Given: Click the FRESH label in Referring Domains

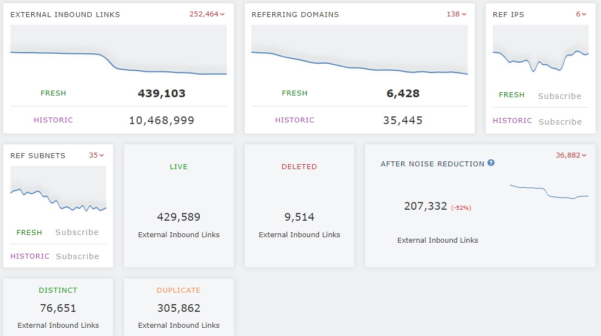Looking at the screenshot, I should click(x=295, y=93).
